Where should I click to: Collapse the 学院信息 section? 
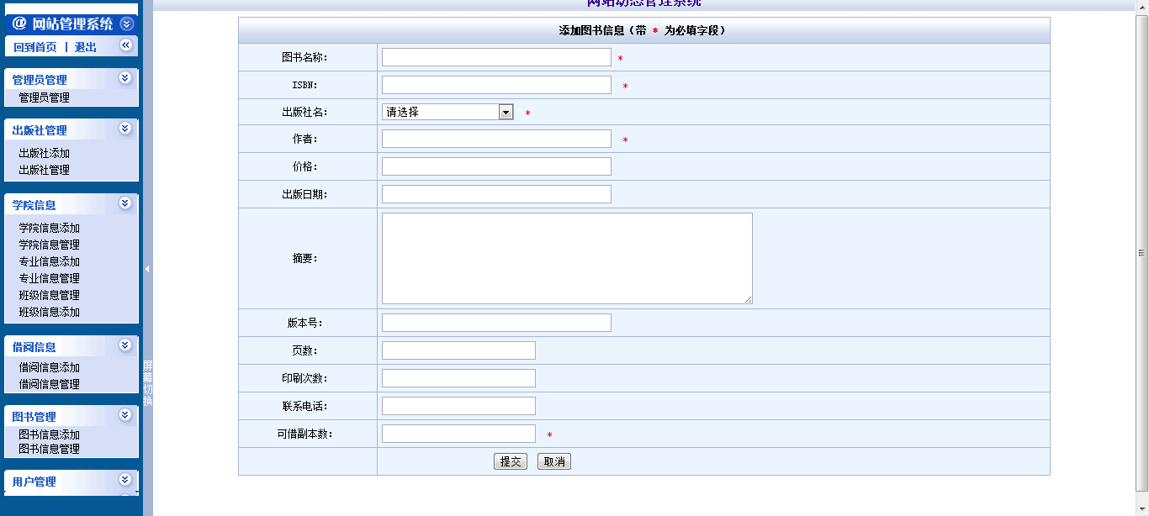coord(125,203)
